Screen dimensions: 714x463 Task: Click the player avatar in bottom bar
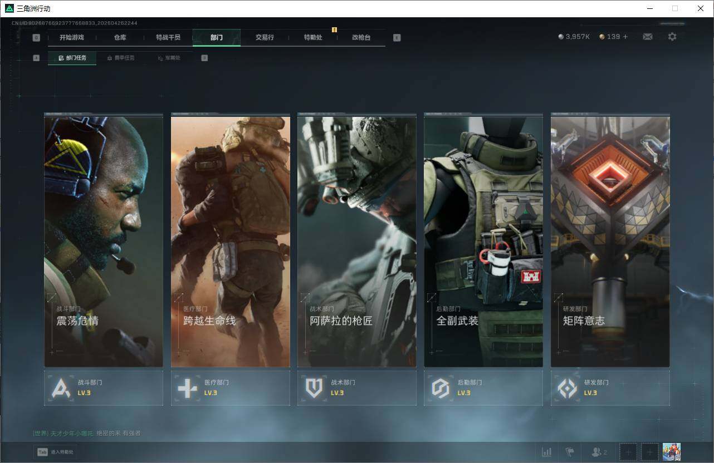671,452
